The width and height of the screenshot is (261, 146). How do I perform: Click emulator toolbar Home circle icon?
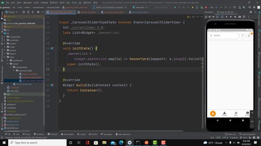click(231, 17)
